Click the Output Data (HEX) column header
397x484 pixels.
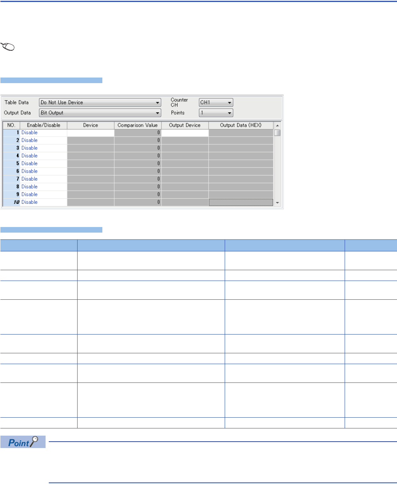(x=241, y=125)
